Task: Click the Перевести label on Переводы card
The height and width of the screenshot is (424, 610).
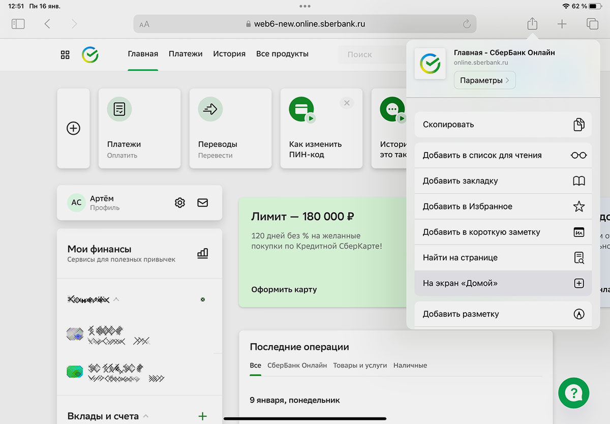Action: coord(215,156)
